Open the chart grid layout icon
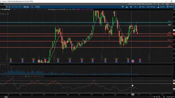 point(167,4)
